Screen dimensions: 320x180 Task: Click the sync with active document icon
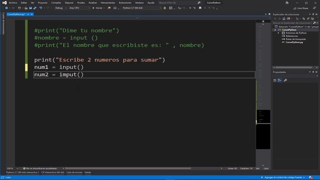tap(303, 18)
